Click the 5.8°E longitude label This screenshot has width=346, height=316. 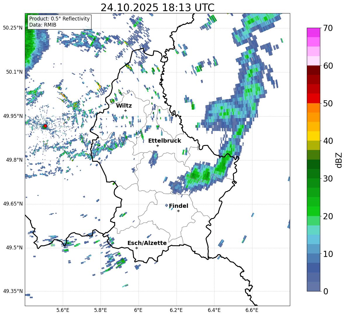pyautogui.click(x=101, y=310)
